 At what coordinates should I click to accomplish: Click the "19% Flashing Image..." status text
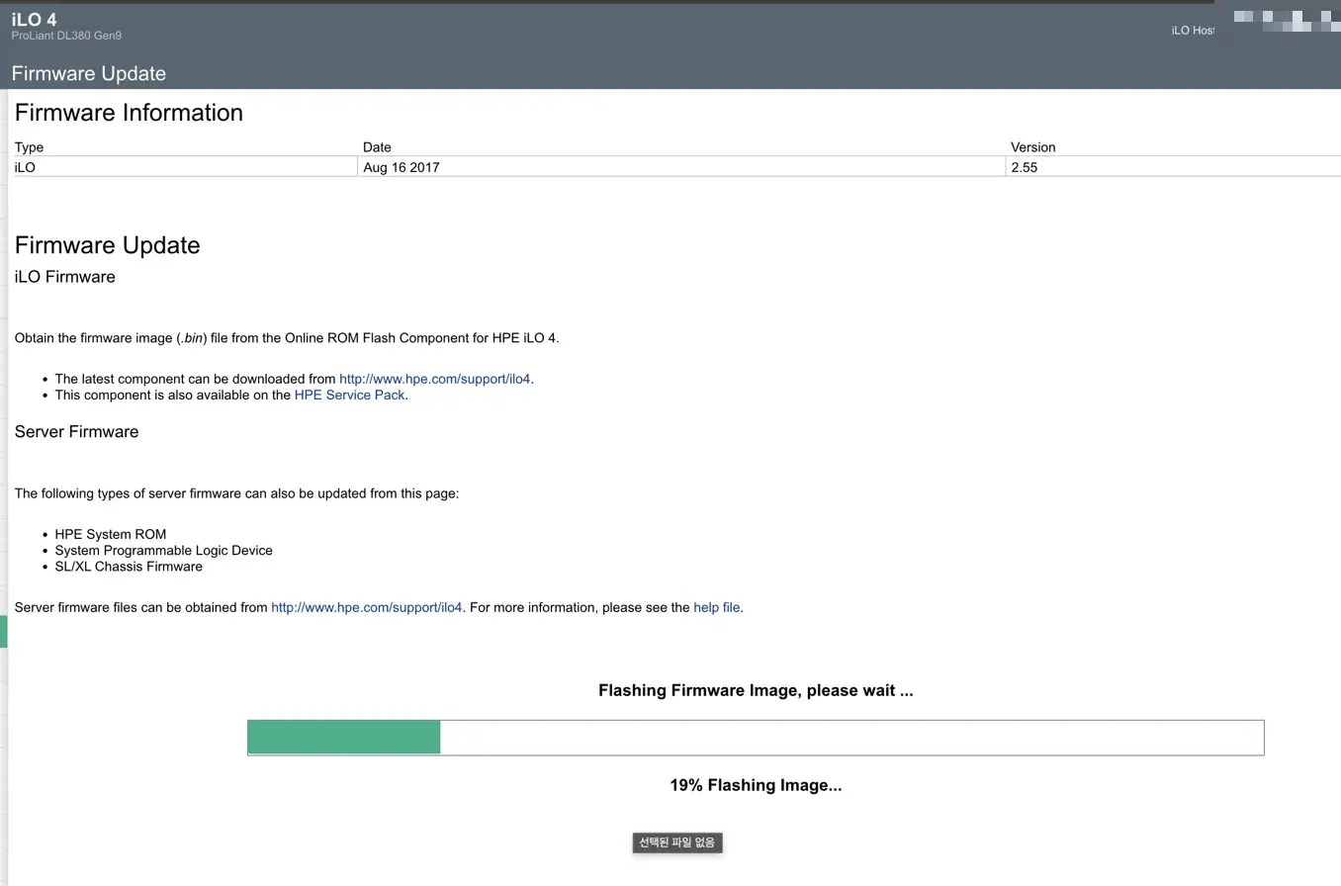756,785
